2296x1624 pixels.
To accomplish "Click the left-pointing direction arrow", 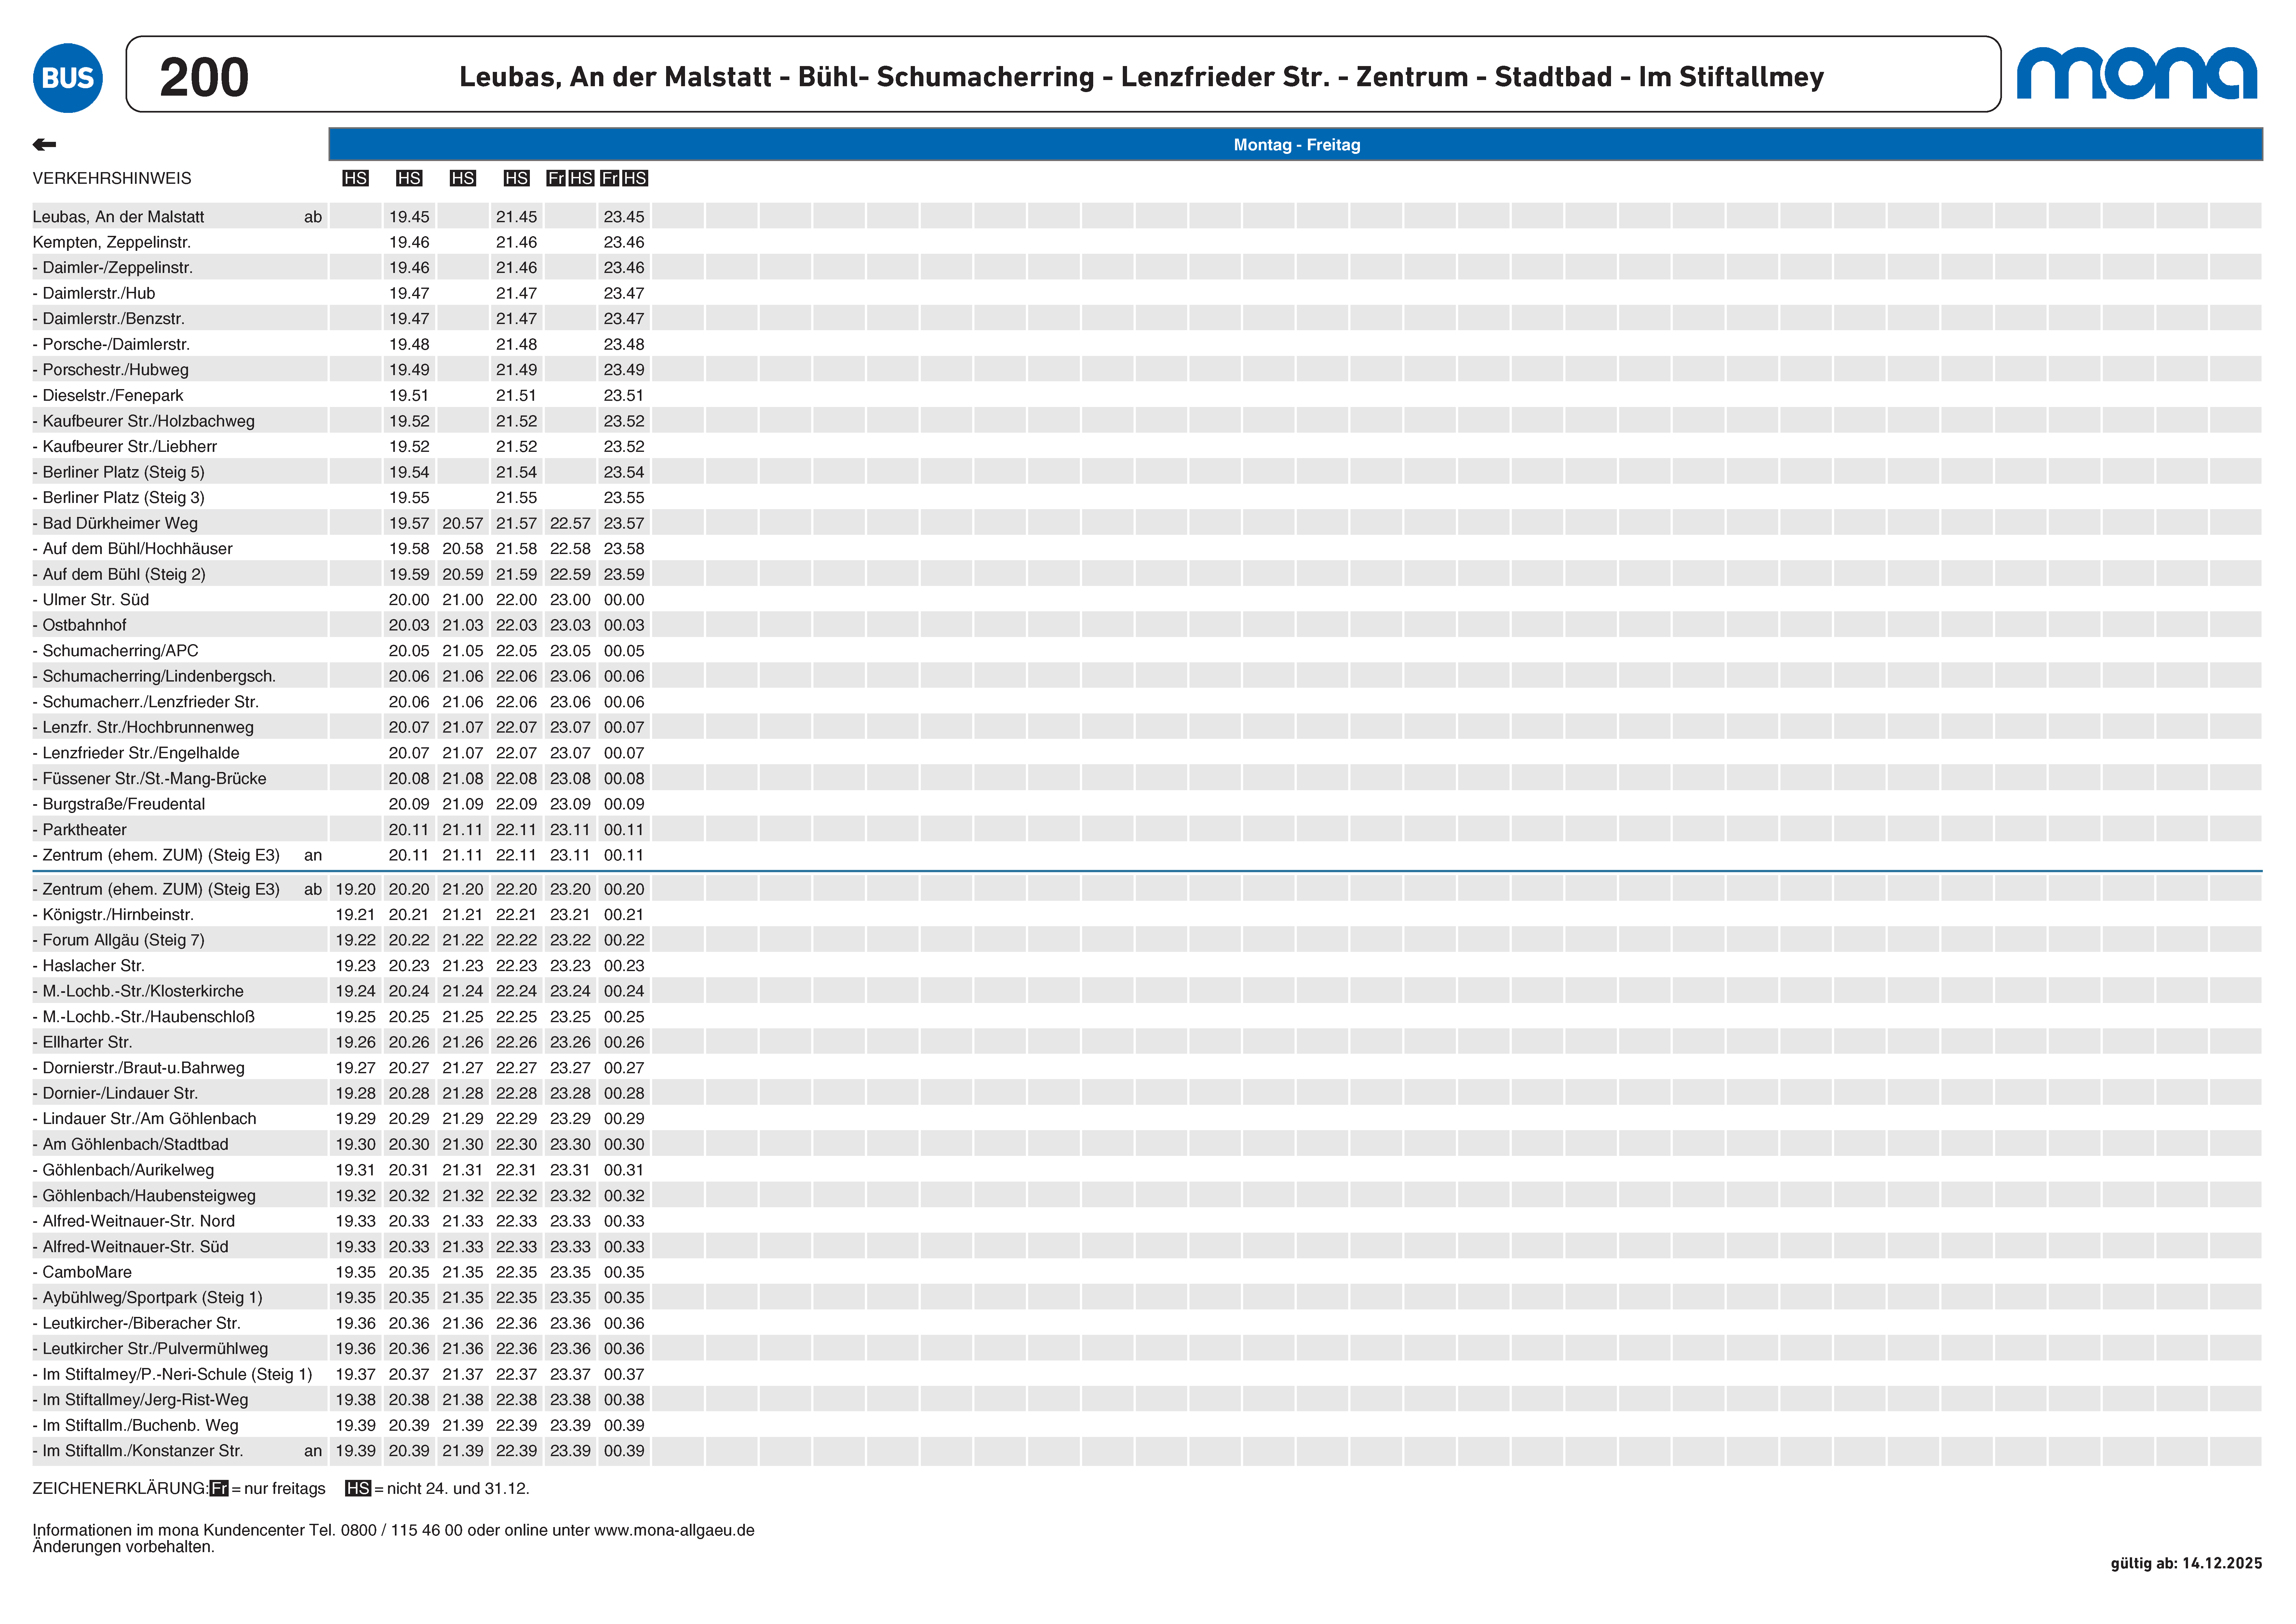I will 44,145.
